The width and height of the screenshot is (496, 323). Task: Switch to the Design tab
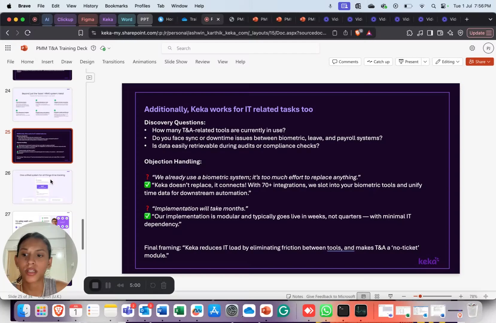(87, 61)
